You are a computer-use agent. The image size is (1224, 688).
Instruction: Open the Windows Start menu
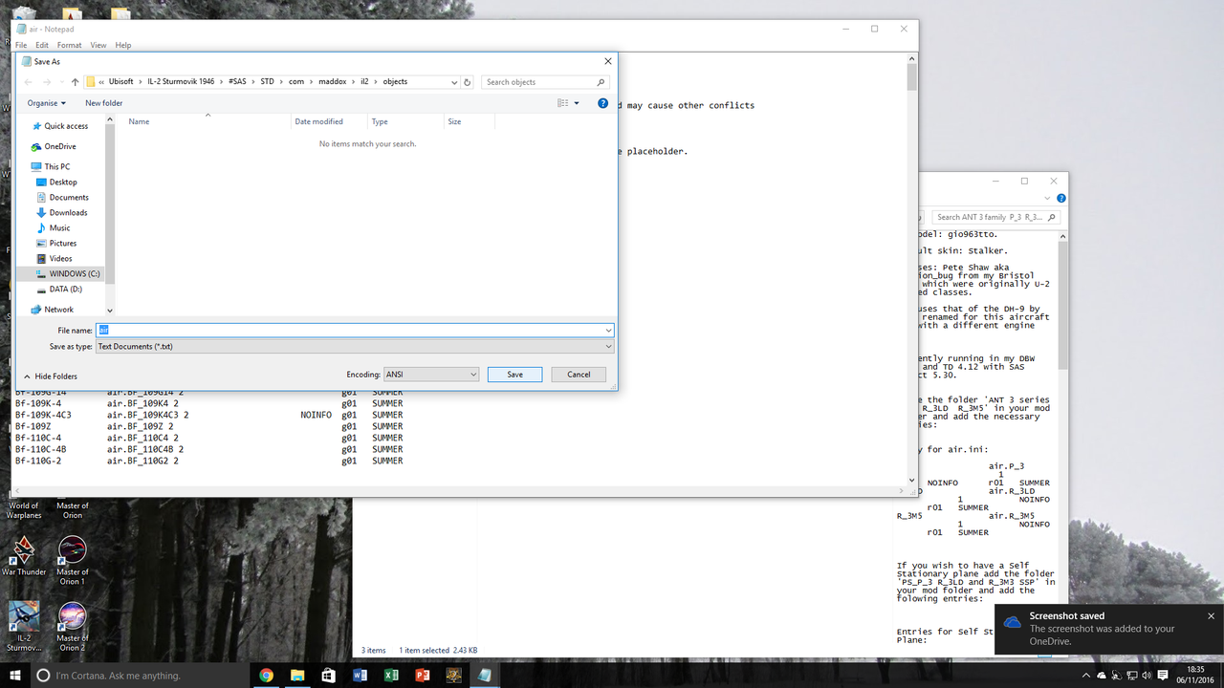click(x=15, y=676)
